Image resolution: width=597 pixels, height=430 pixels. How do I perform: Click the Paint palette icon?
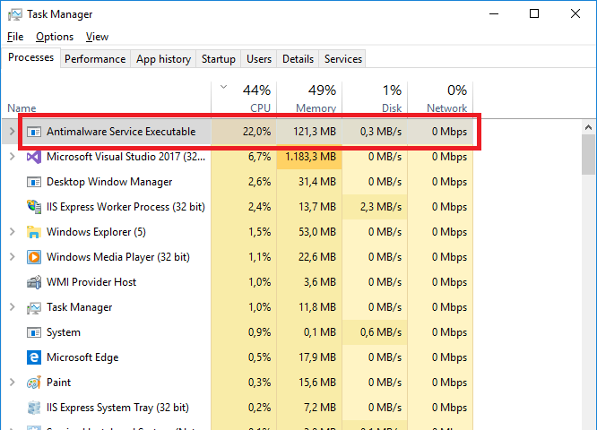(34, 383)
